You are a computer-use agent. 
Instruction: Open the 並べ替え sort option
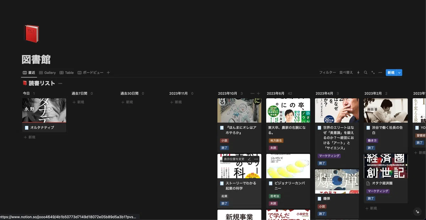(x=346, y=73)
